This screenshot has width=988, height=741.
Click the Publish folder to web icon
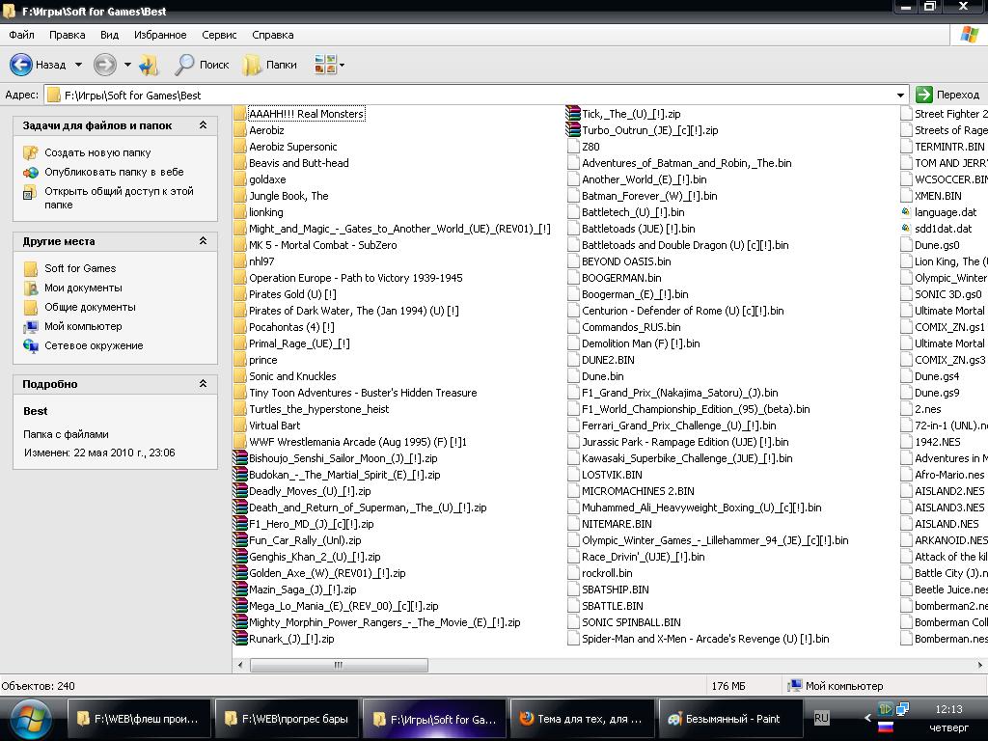[30, 172]
